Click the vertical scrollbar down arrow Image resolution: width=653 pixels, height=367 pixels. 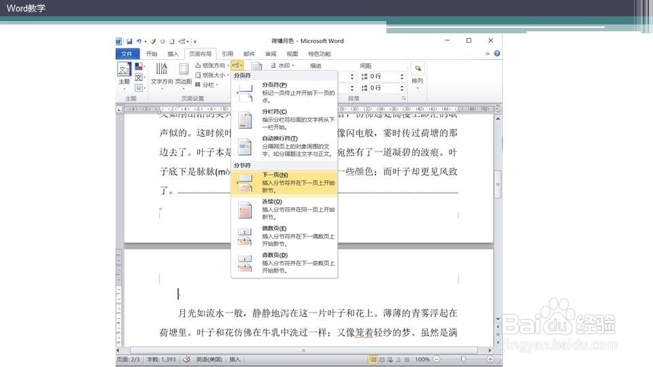tap(498, 319)
